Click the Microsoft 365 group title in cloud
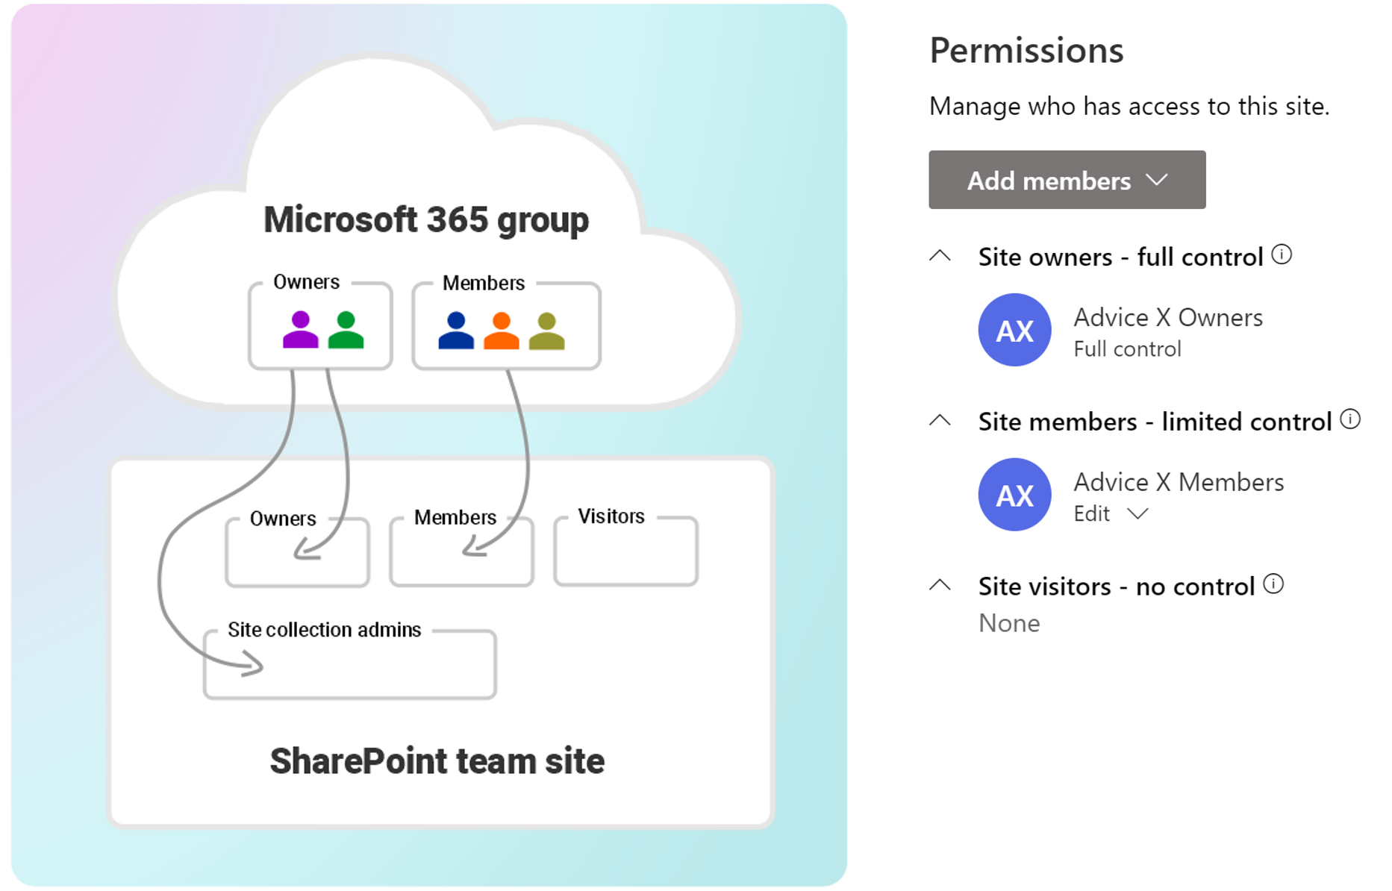This screenshot has width=1392, height=891. (x=426, y=219)
